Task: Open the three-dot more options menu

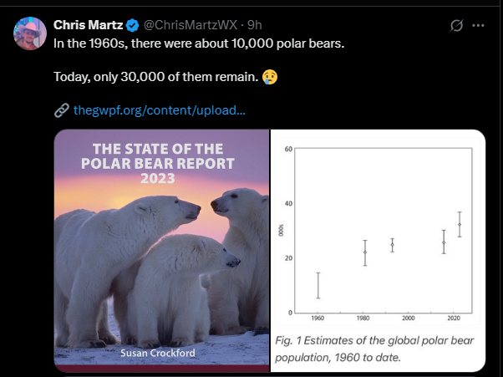Action: pos(478,25)
